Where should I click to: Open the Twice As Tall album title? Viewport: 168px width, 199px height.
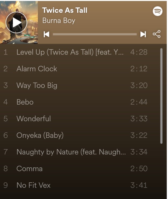65,10
